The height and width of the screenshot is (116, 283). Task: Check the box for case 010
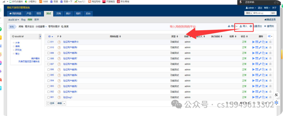click(48, 48)
